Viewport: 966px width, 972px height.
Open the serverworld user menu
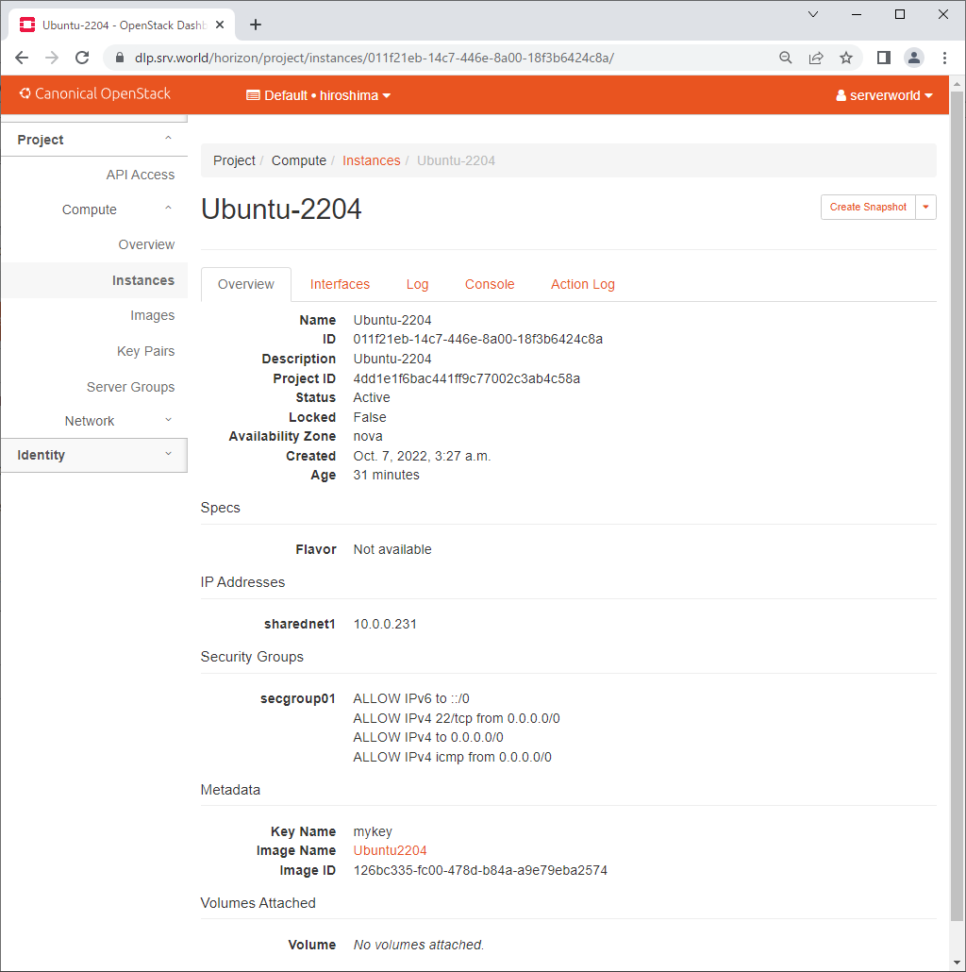[x=884, y=95]
